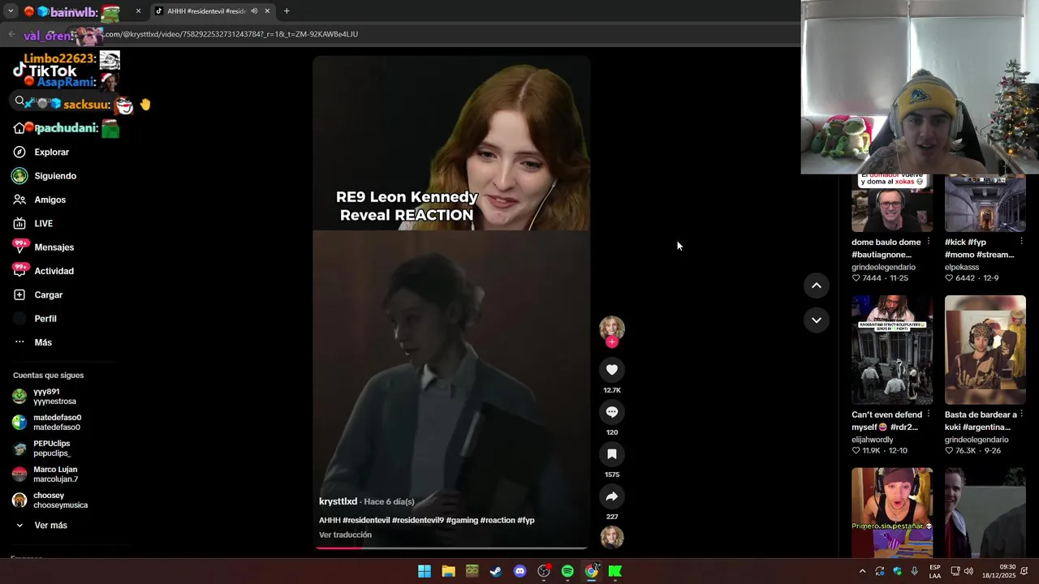
Task: Open the sound avatar below the share count
Action: pyautogui.click(x=612, y=537)
